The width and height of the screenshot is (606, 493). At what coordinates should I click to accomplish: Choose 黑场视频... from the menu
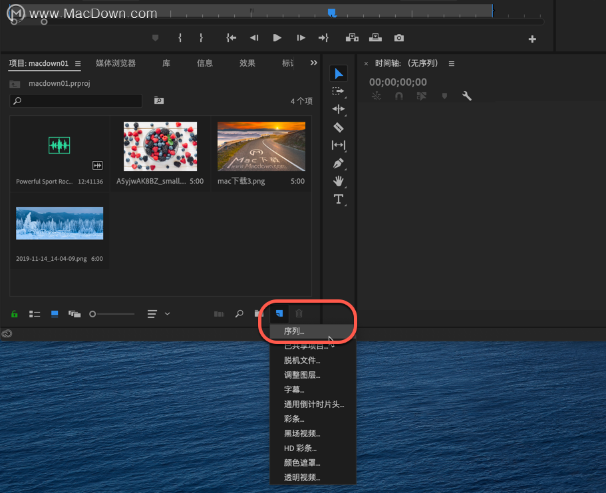pos(312,434)
